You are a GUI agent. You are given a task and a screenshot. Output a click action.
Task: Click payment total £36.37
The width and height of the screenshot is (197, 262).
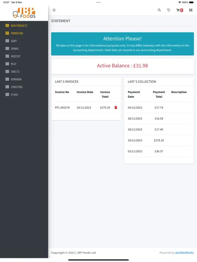pyautogui.click(x=159, y=151)
